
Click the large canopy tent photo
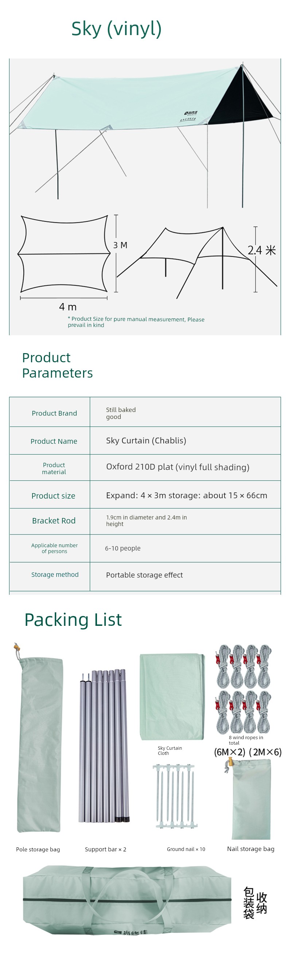pos(145,132)
